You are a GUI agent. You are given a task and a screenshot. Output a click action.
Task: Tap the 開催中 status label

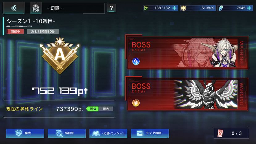tap(15, 32)
